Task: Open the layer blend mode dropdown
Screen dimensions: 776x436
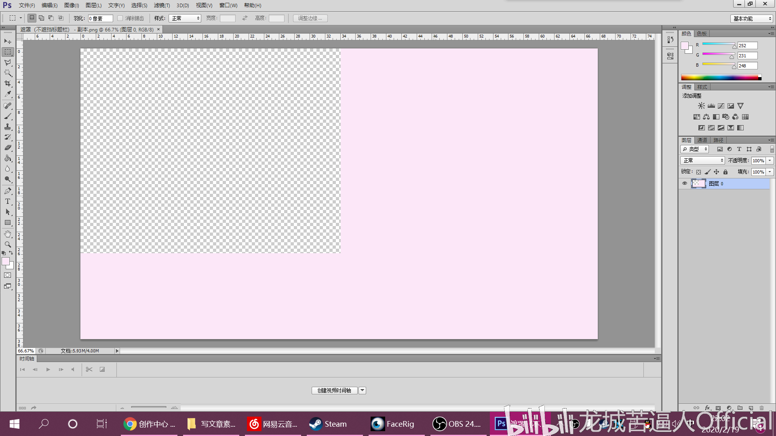Action: tap(702, 161)
